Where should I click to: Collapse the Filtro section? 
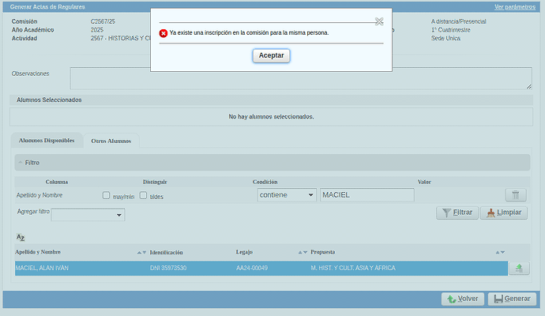pos(272,163)
